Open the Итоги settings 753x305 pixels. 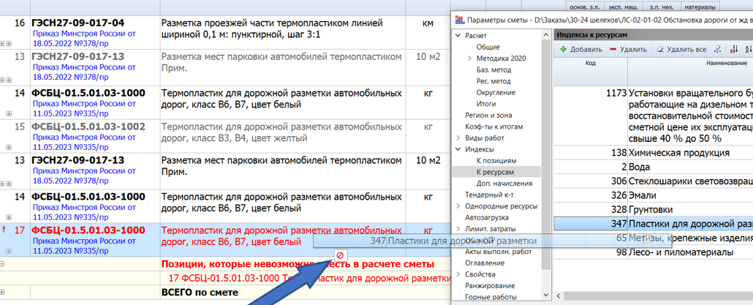[x=486, y=104]
